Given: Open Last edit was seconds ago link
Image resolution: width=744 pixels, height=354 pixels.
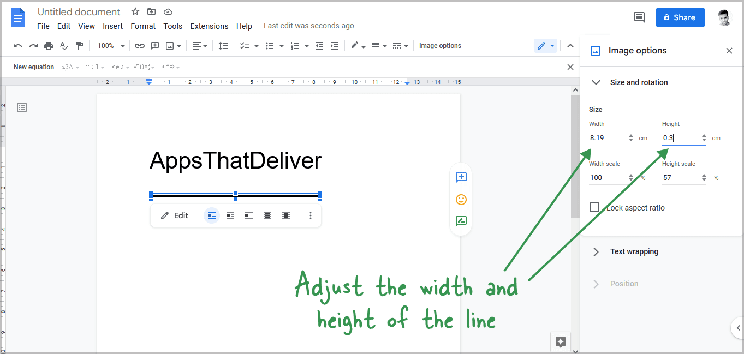Looking at the screenshot, I should coord(309,26).
